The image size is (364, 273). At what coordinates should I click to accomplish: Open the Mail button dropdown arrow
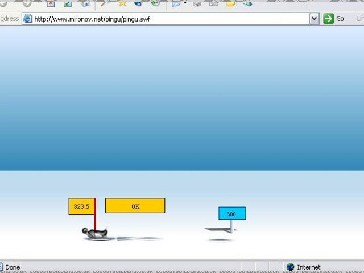(x=184, y=3)
